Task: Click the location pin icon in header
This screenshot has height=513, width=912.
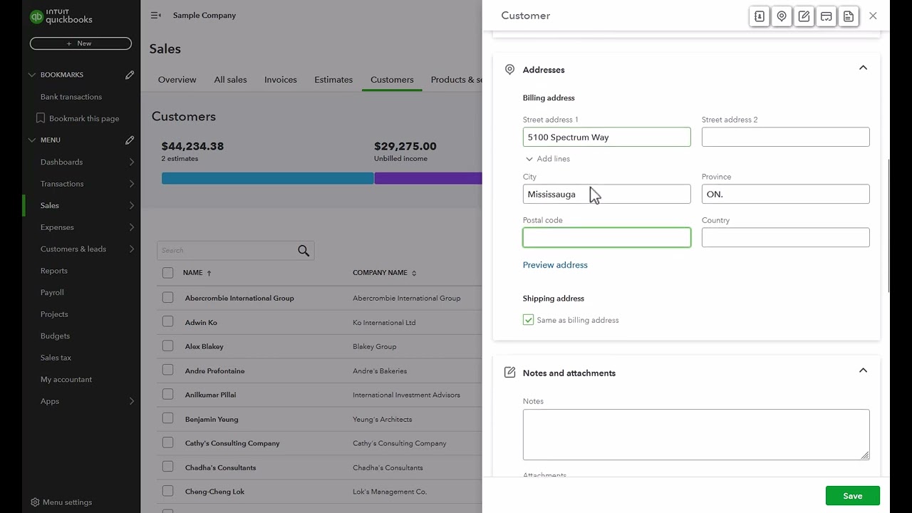Action: pyautogui.click(x=782, y=16)
